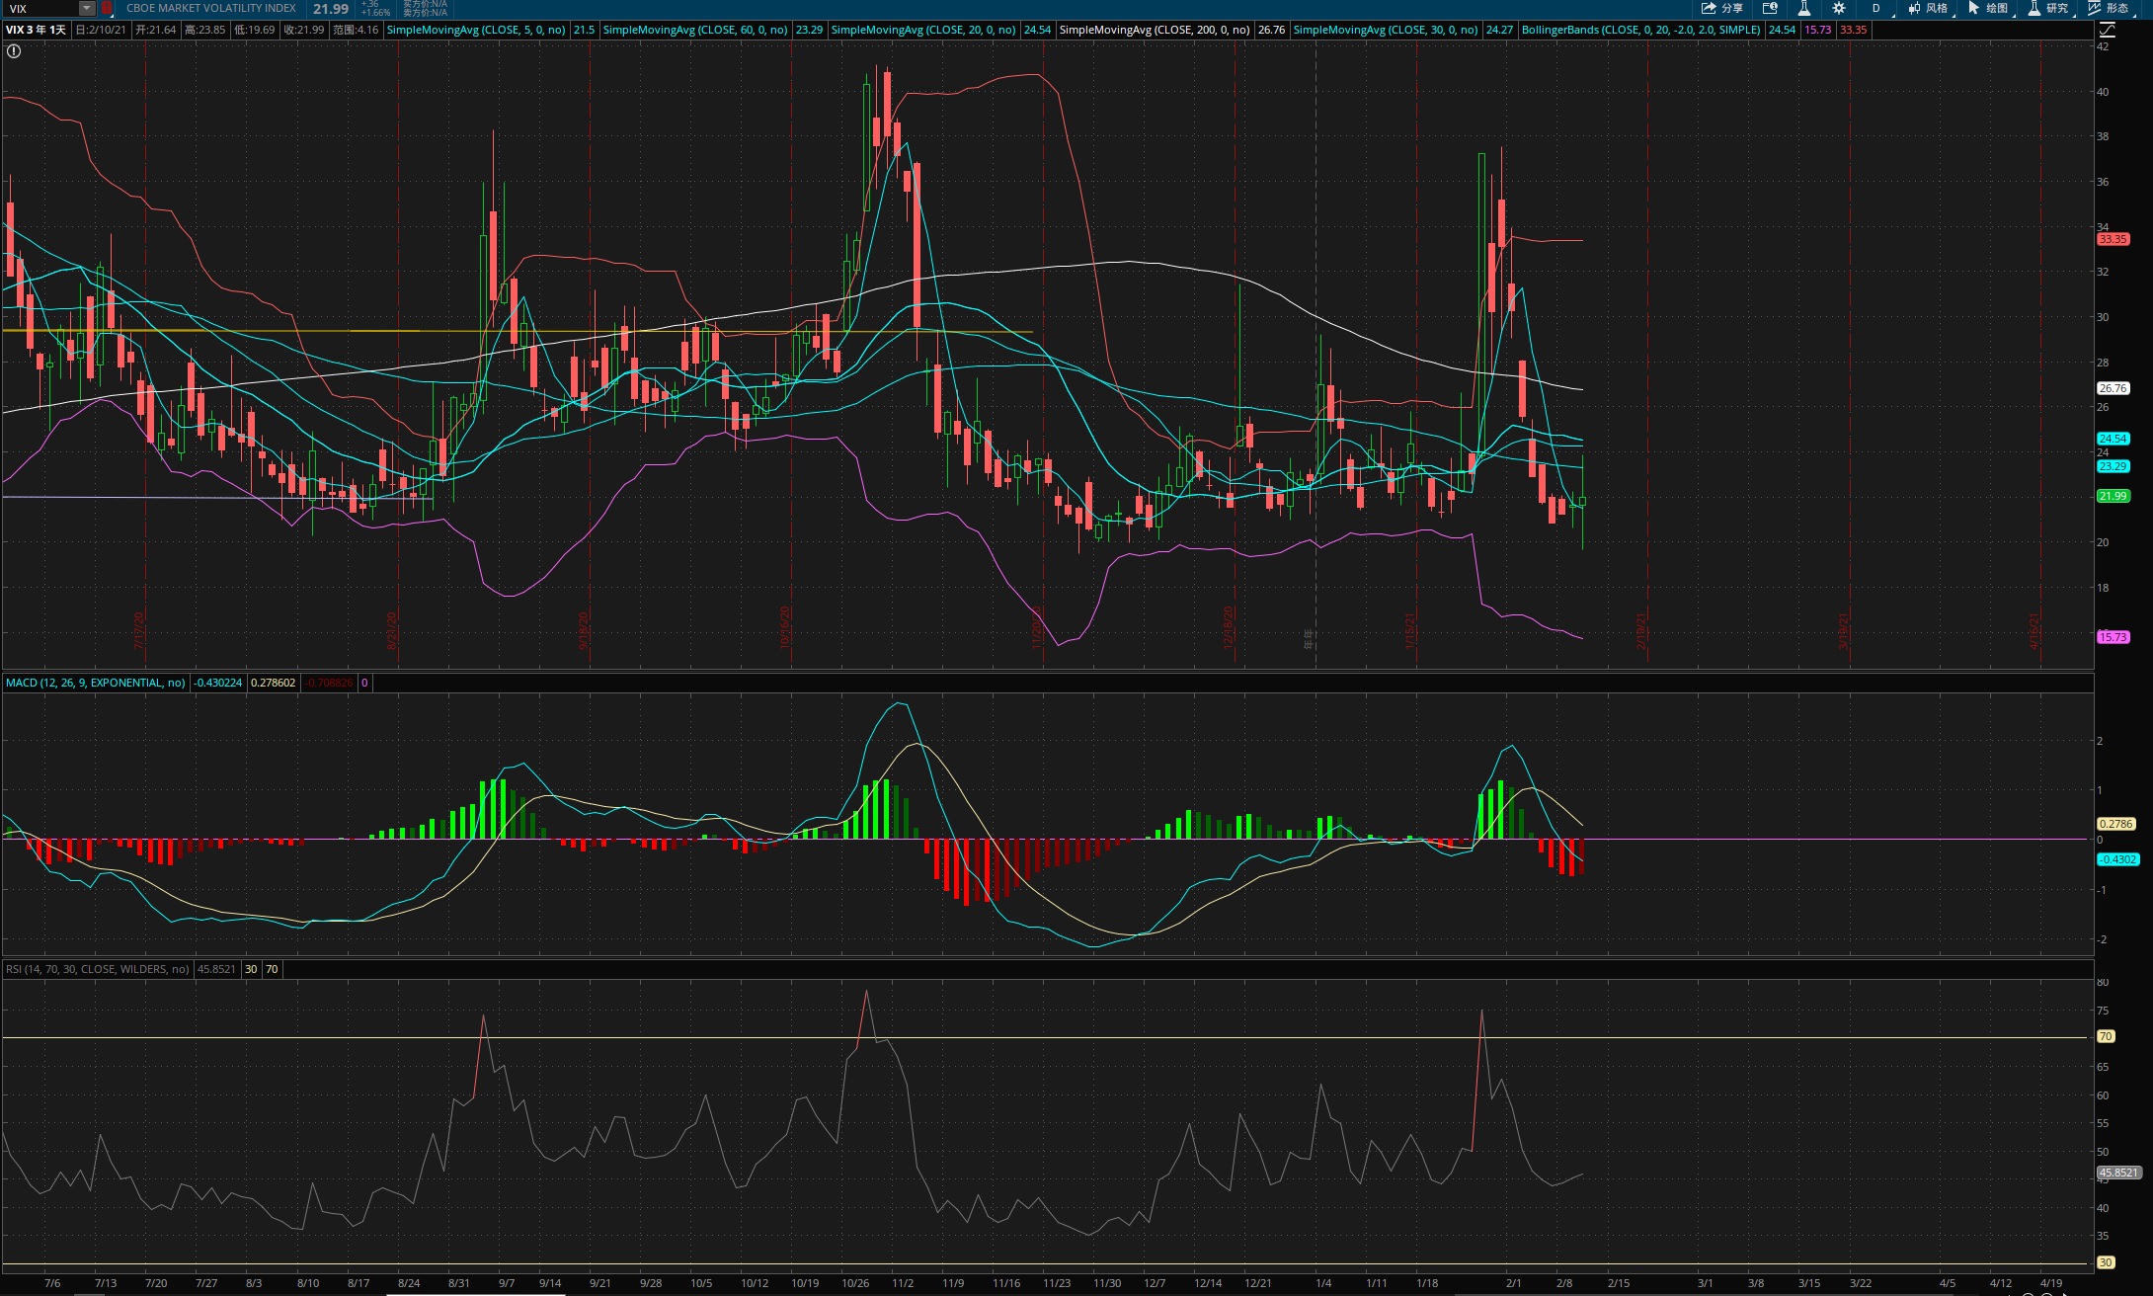This screenshot has height=1296, width=2153.
Task: Open the Patterns (形态) menu
Action: (x=2108, y=8)
